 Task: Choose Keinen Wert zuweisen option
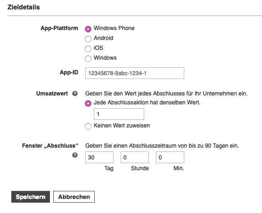[x=88, y=126]
